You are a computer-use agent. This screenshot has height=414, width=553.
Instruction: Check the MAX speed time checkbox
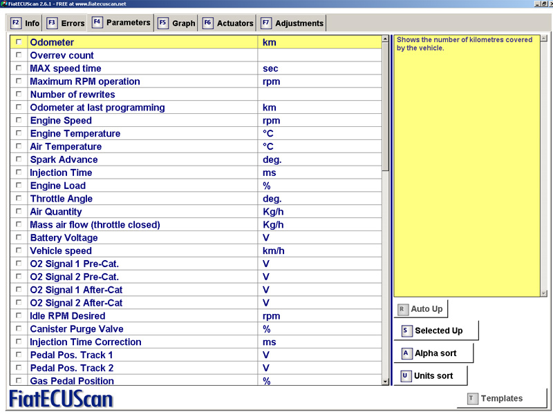19,68
